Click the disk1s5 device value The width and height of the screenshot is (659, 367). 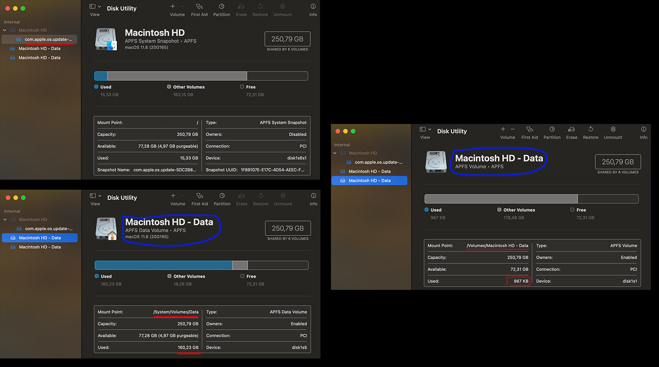(x=298, y=347)
